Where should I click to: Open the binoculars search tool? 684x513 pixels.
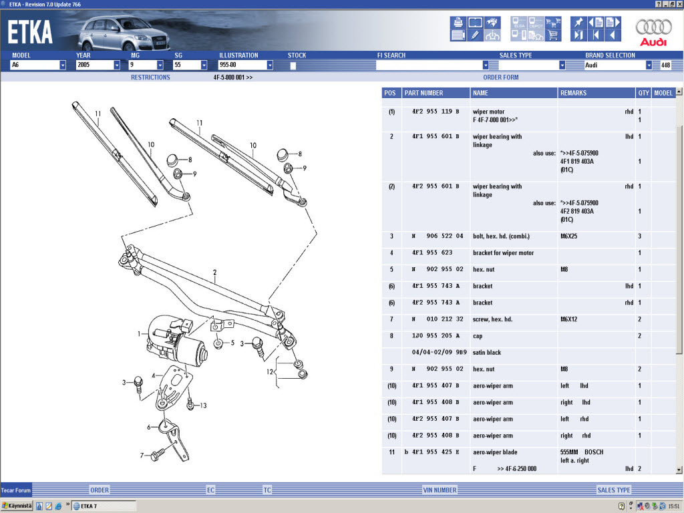[492, 22]
